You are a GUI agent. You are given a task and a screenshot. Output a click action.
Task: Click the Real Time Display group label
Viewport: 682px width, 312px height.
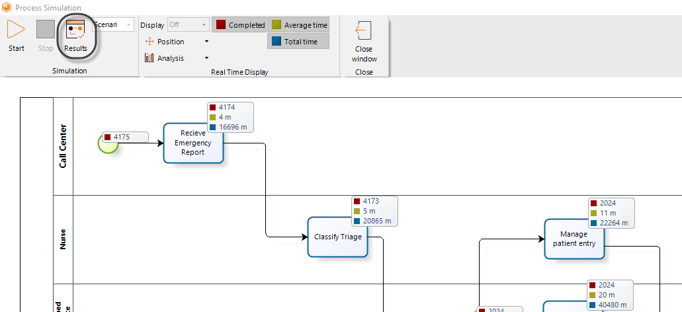click(x=239, y=72)
